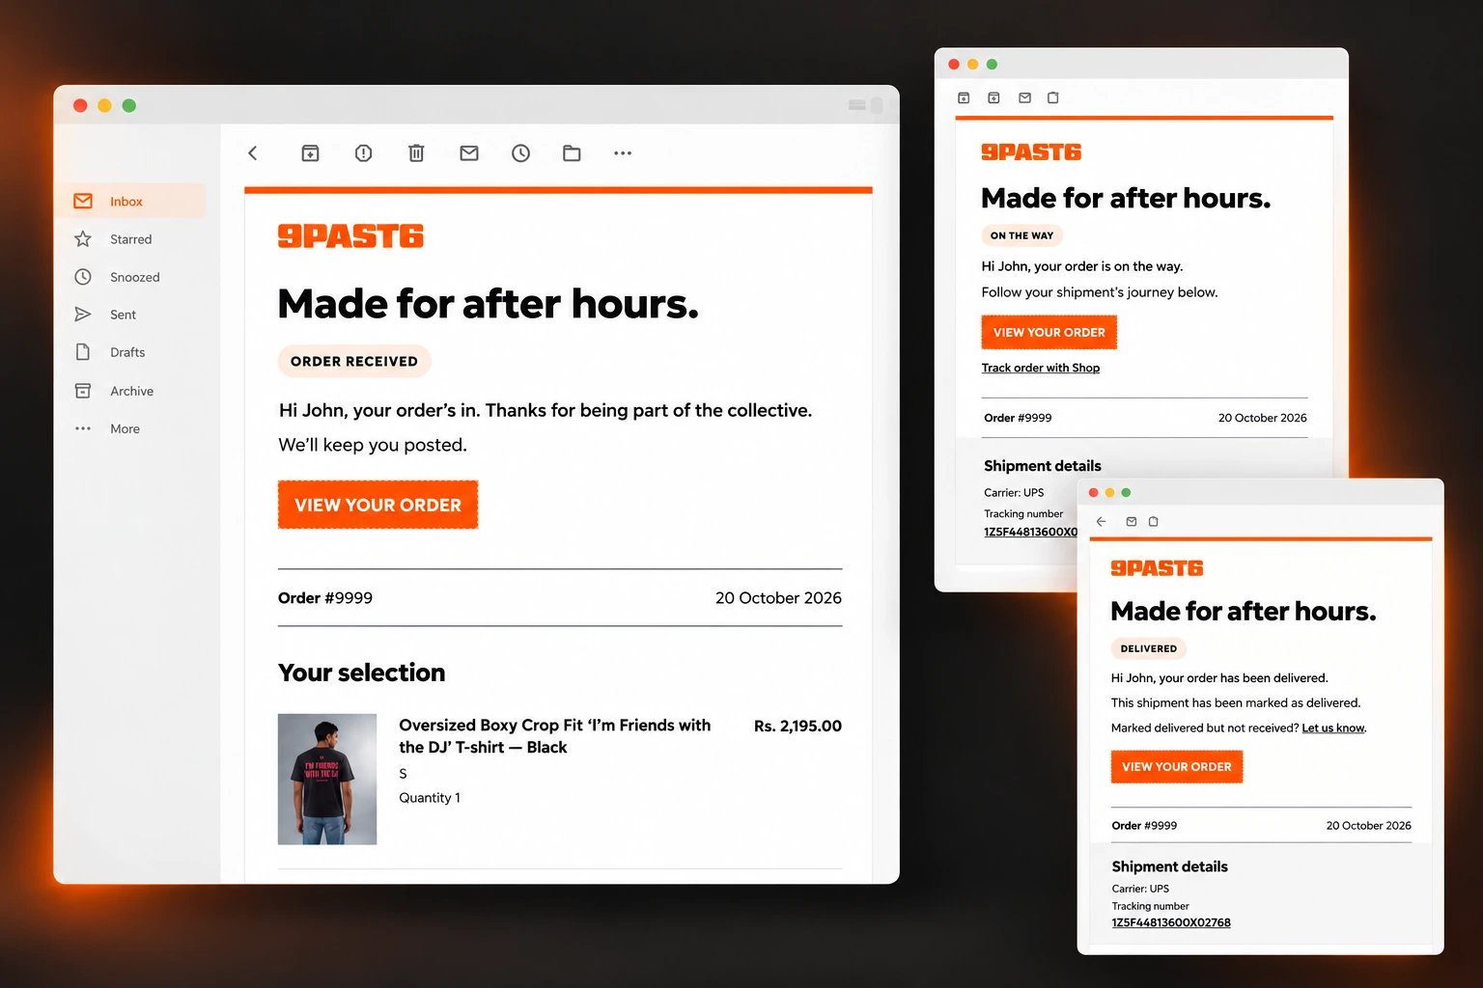Archive the email with the main toolbar archive icon

tap(310, 153)
